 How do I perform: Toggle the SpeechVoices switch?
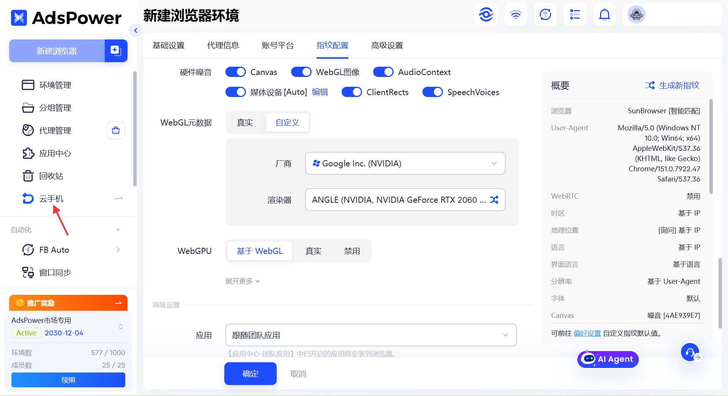pyautogui.click(x=433, y=92)
